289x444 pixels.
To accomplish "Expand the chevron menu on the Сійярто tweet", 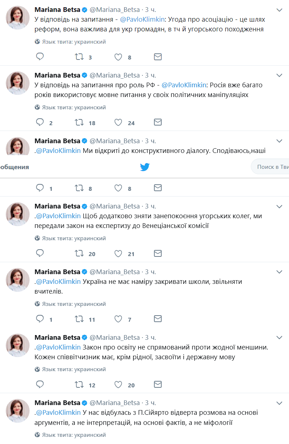I will tap(279, 403).
